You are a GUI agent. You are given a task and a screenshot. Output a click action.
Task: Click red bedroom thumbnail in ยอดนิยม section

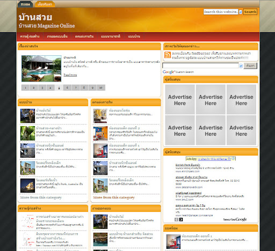(173, 242)
